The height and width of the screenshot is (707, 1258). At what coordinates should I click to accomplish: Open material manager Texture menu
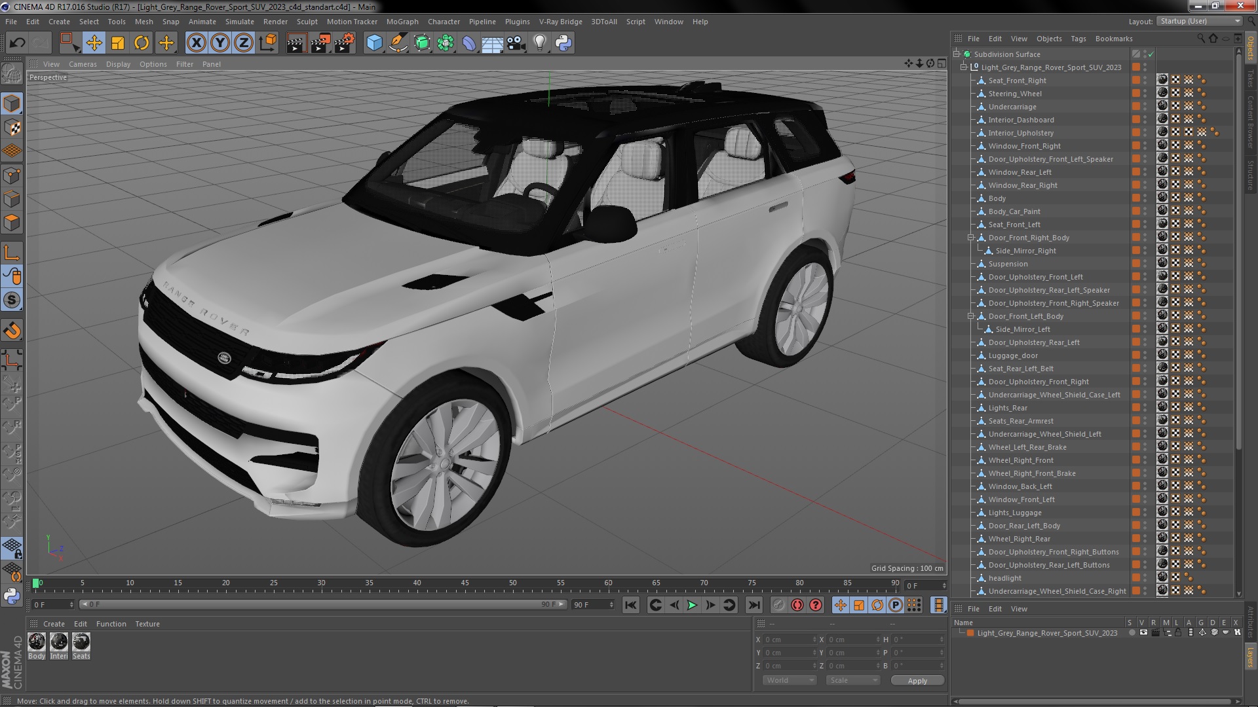(x=147, y=624)
